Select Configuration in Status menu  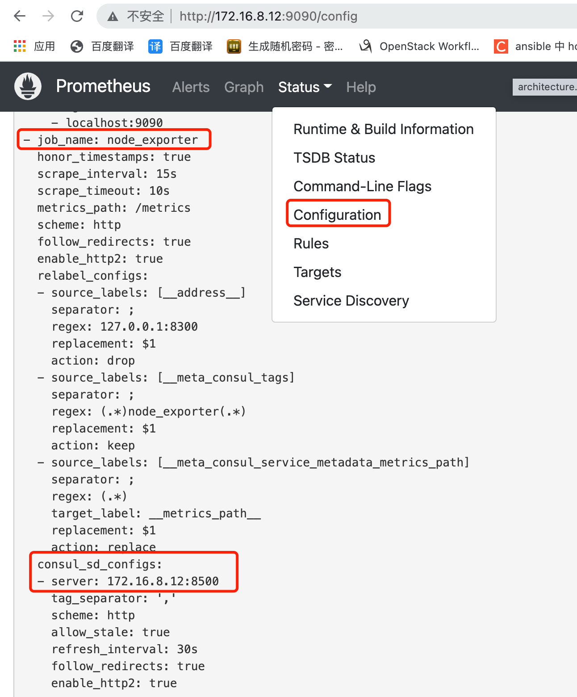point(384,215)
